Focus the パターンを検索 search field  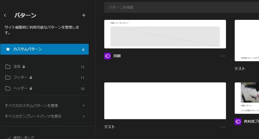181,7
